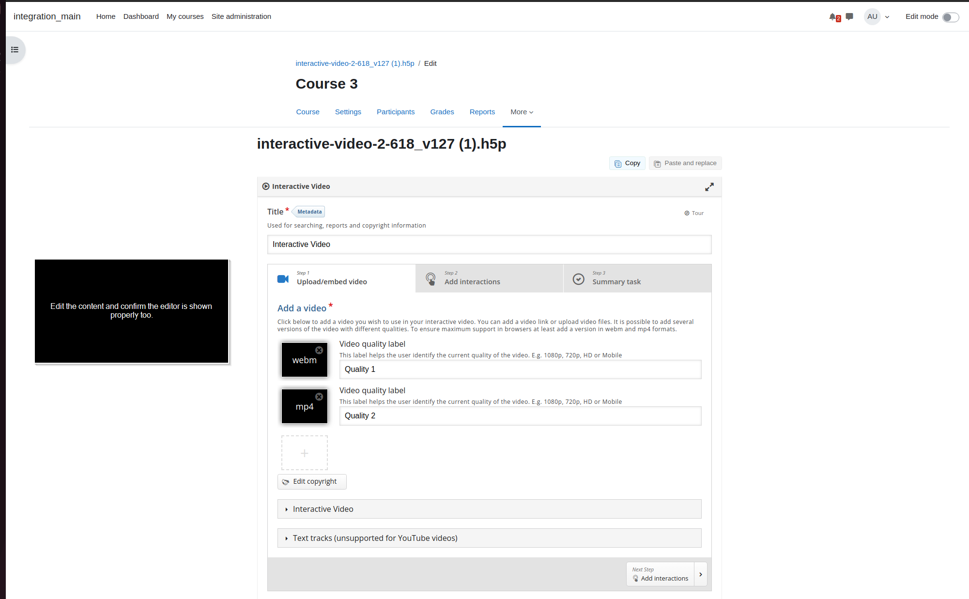Open Edit copyright dialog

312,481
